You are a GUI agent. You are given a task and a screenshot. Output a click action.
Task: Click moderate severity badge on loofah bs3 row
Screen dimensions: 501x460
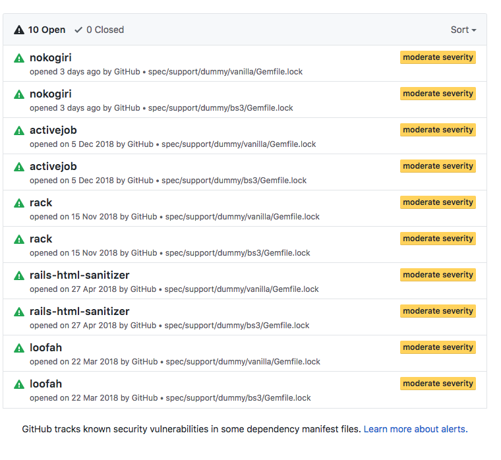tap(438, 384)
